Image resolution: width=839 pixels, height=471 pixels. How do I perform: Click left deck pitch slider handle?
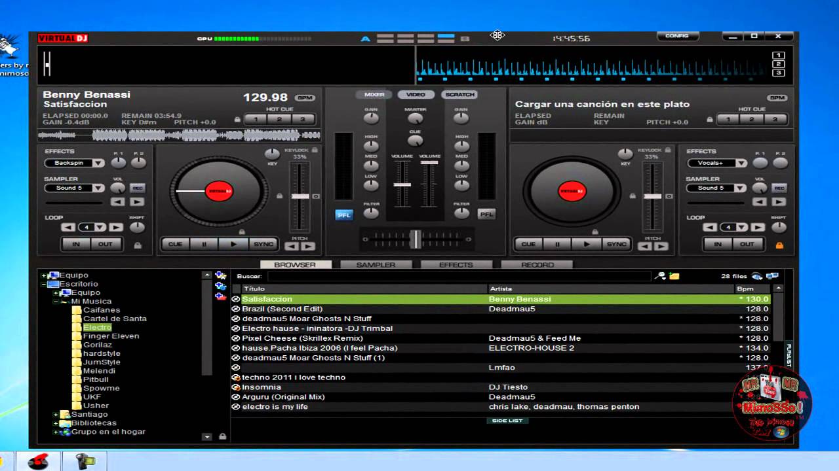pos(300,196)
